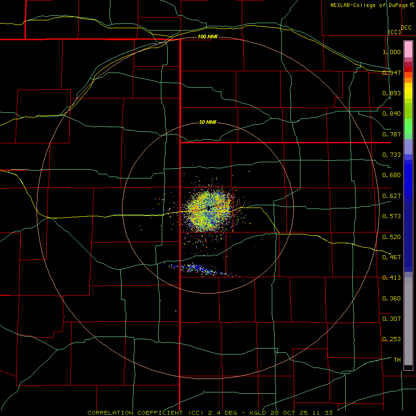Click the 11:33 timestamp
The height and width of the screenshot is (416, 416).
coord(322,413)
